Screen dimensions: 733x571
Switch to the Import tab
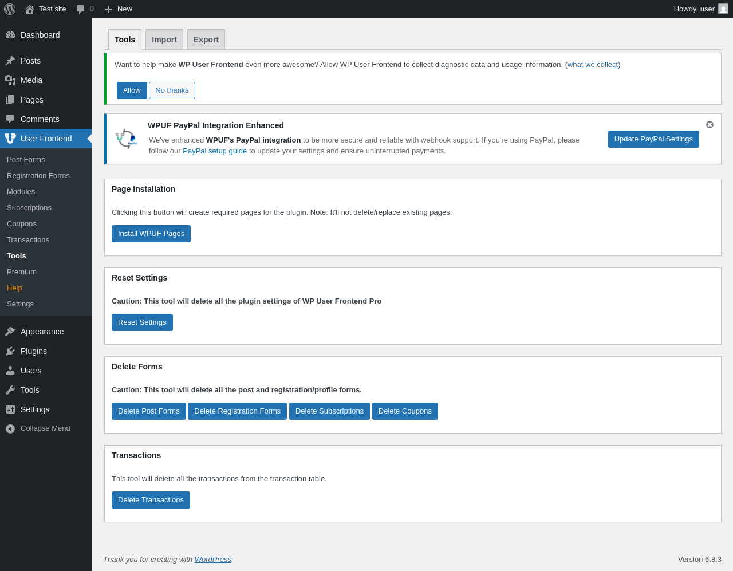[164, 40]
